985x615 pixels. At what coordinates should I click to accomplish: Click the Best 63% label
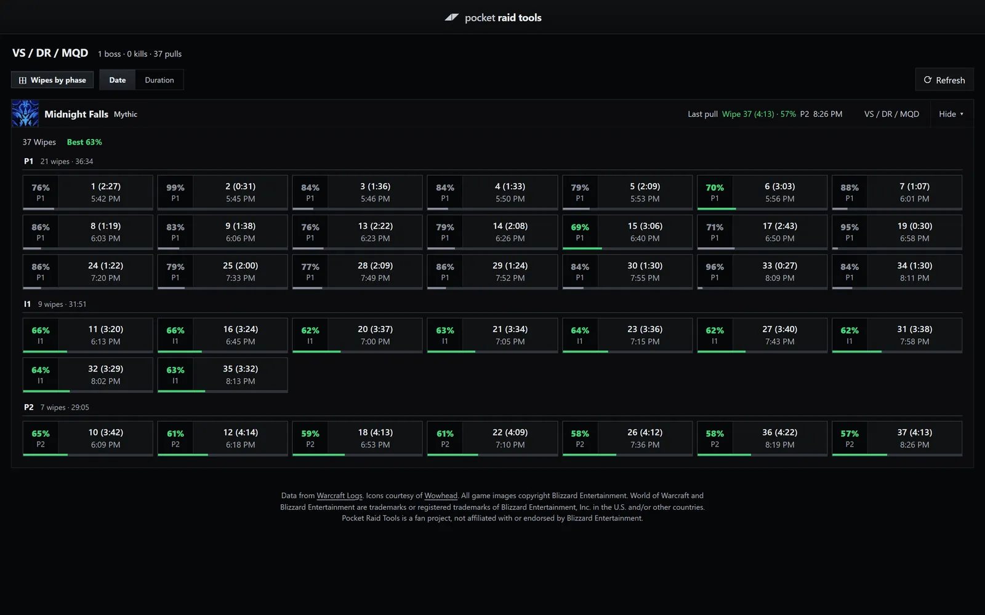click(x=84, y=142)
